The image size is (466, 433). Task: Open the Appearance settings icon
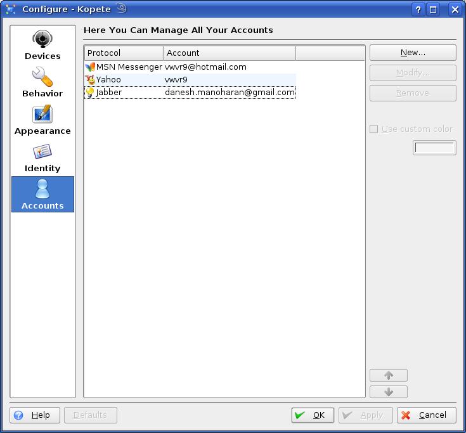click(42, 115)
